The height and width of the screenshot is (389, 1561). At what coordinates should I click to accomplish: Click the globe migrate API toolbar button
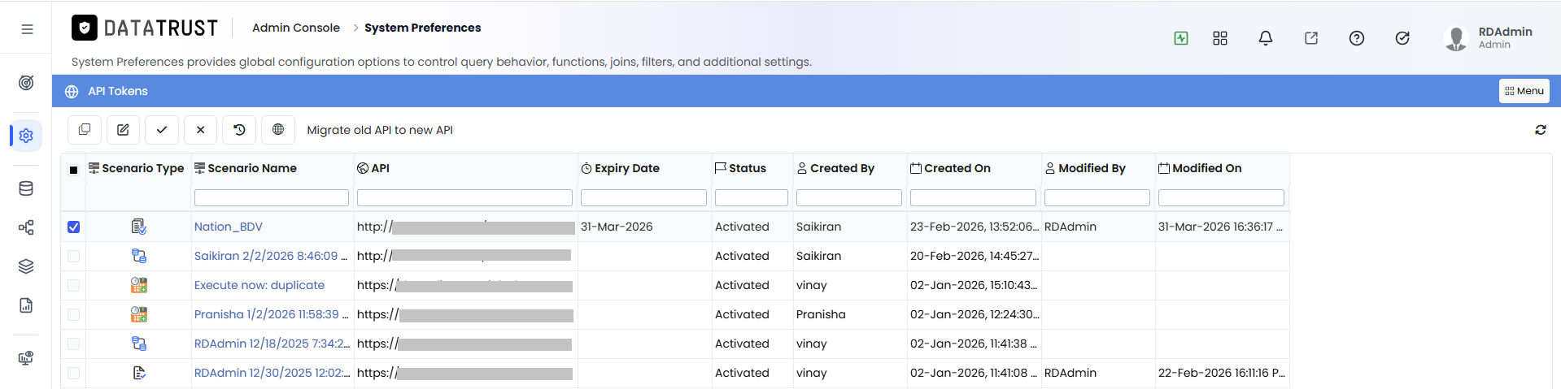[278, 130]
